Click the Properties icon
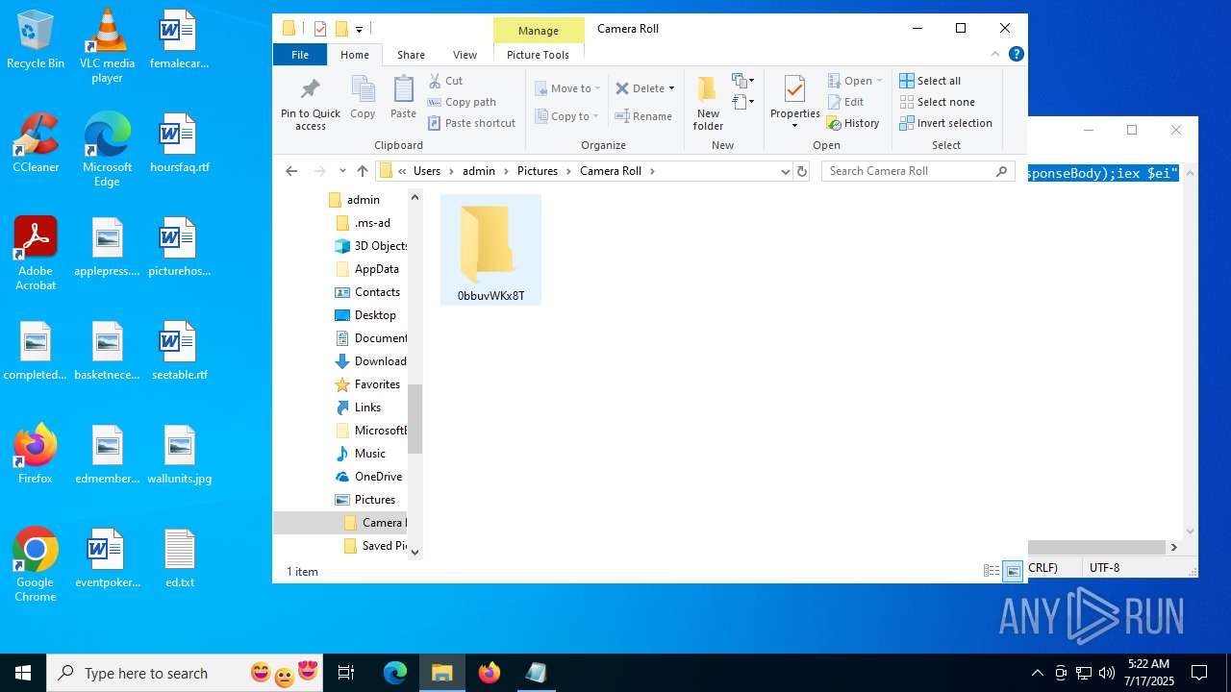Image resolution: width=1231 pixels, height=692 pixels. 794,90
